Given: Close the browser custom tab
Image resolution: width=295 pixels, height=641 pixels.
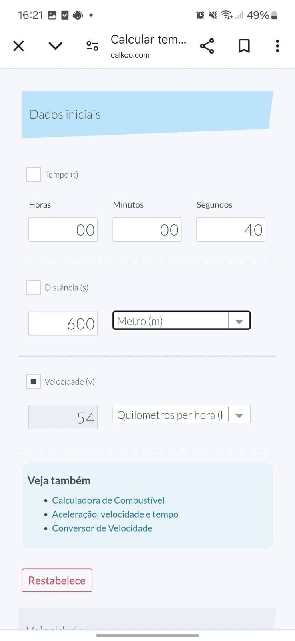Looking at the screenshot, I should click(x=18, y=46).
